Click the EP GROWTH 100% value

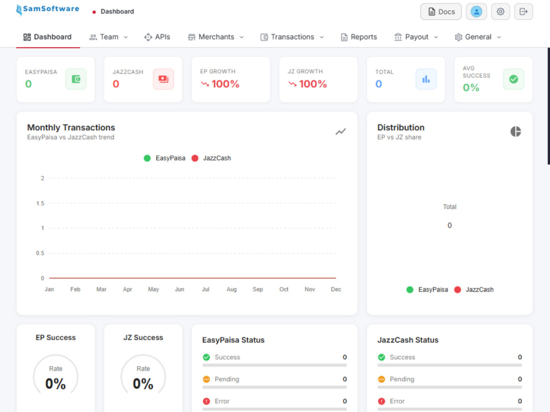(225, 84)
